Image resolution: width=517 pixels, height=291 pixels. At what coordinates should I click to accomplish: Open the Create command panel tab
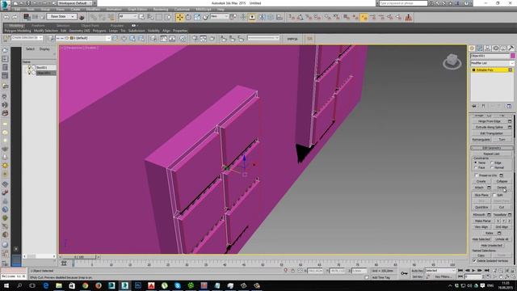[472, 48]
